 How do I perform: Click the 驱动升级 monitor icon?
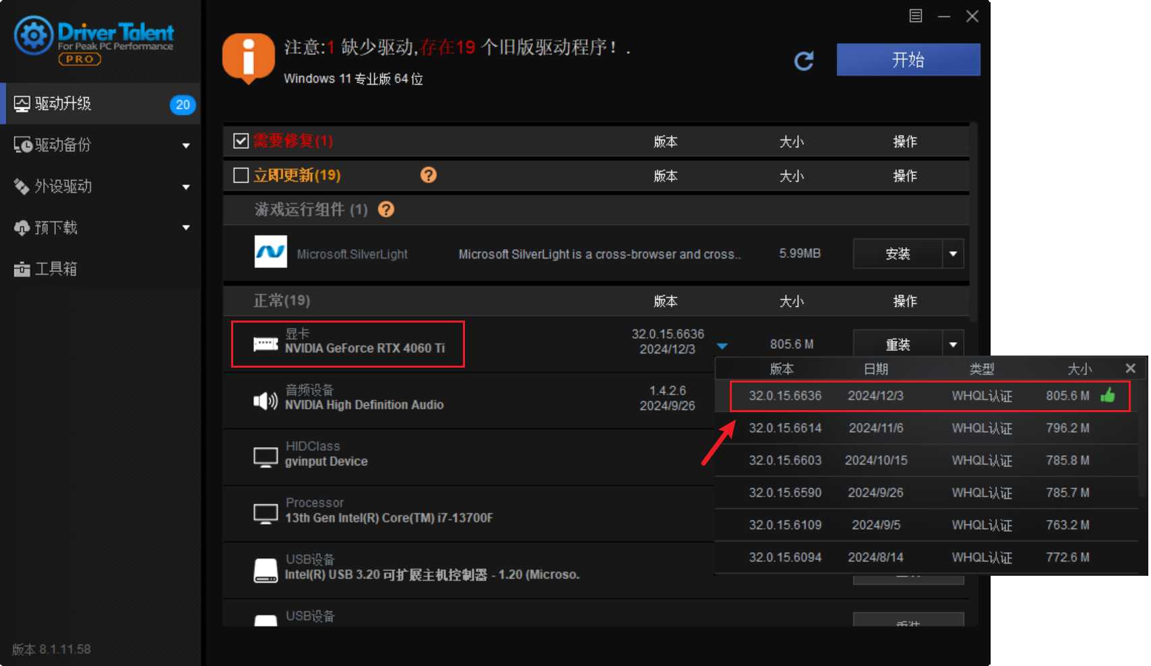[22, 104]
